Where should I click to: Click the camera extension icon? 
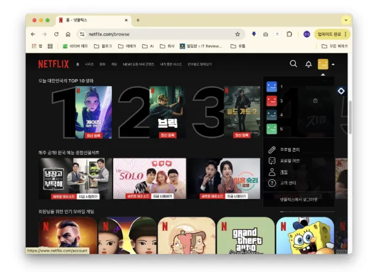click(x=266, y=34)
